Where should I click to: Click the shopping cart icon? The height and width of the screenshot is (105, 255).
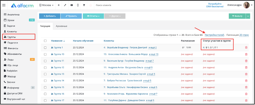[x=84, y=5]
